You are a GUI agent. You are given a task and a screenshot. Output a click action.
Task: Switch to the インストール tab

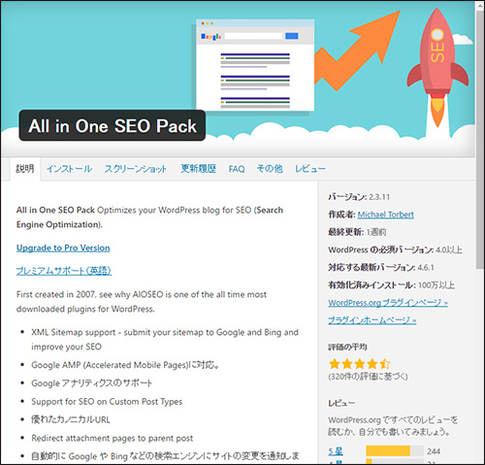point(69,169)
